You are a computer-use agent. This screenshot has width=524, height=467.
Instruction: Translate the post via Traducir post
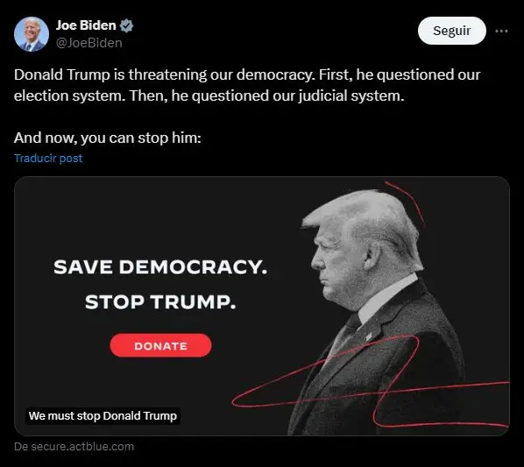click(x=48, y=158)
